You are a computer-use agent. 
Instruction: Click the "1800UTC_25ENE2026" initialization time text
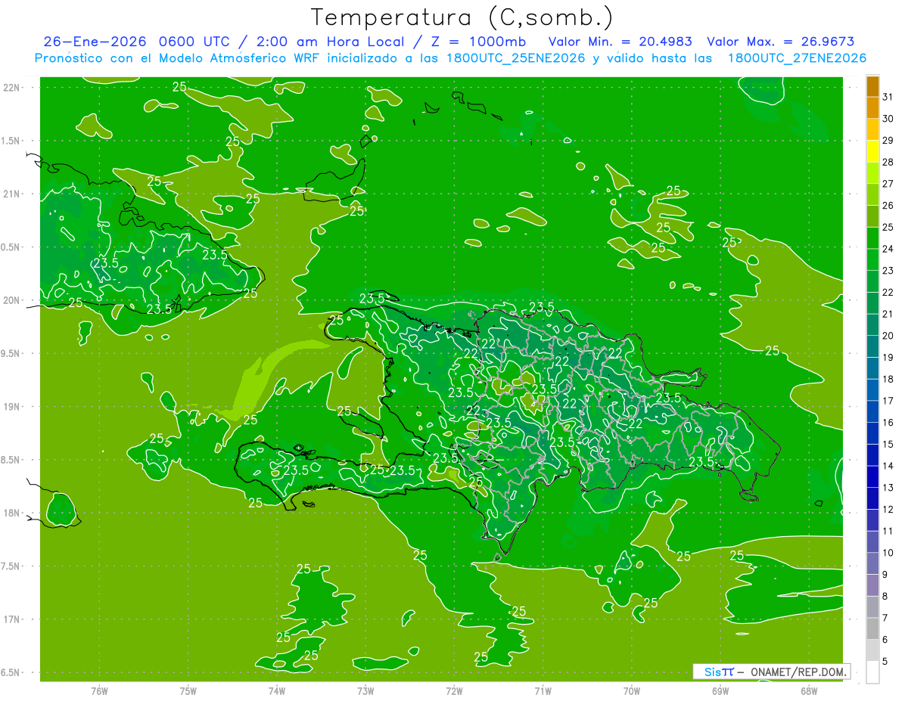tap(518, 58)
